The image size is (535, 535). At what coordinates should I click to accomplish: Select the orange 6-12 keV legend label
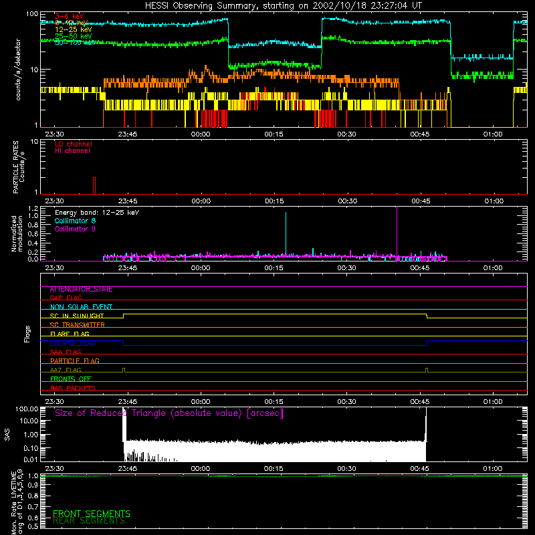(71, 23)
